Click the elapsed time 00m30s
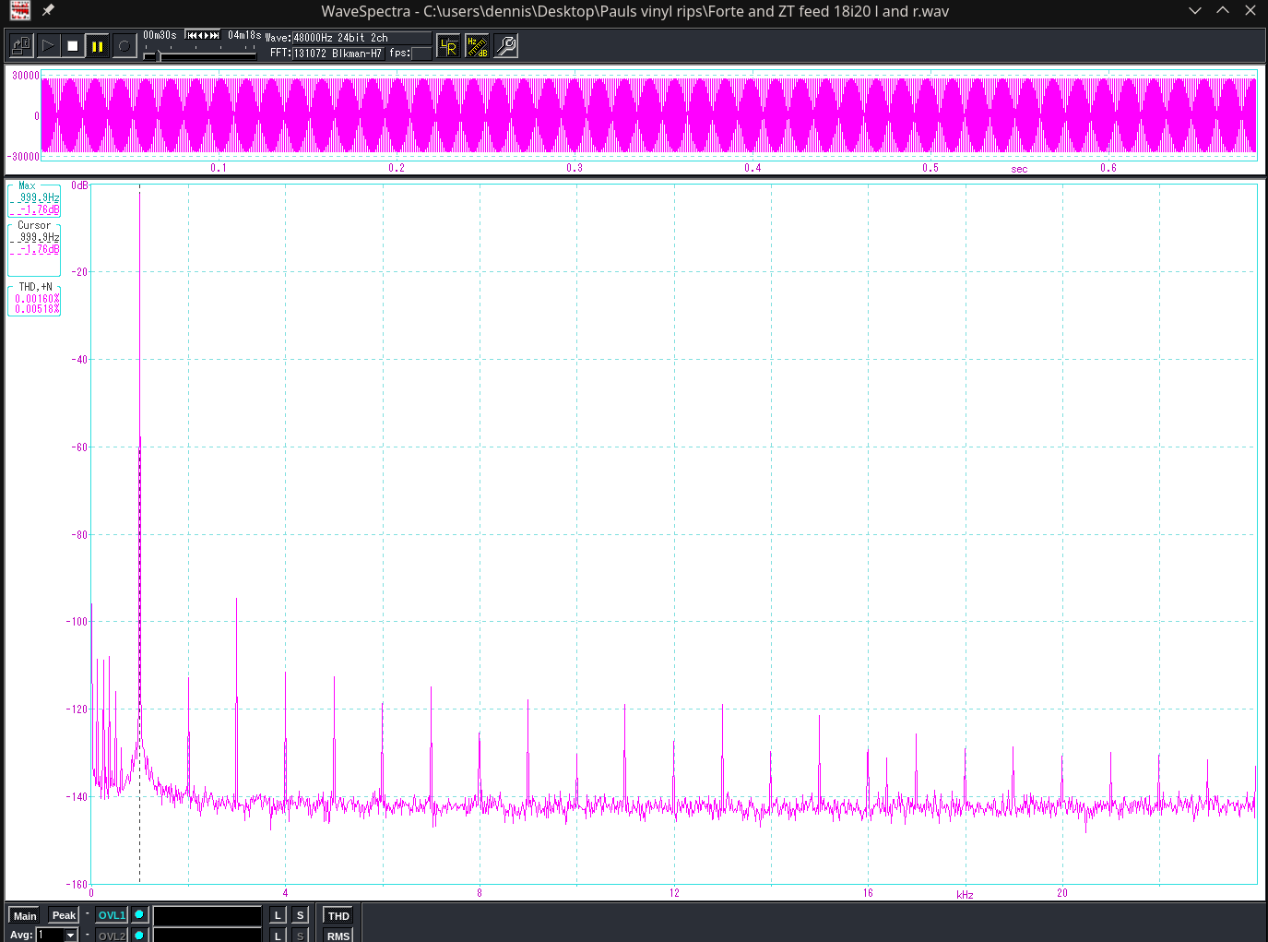This screenshot has height=942, width=1268. coord(160,35)
